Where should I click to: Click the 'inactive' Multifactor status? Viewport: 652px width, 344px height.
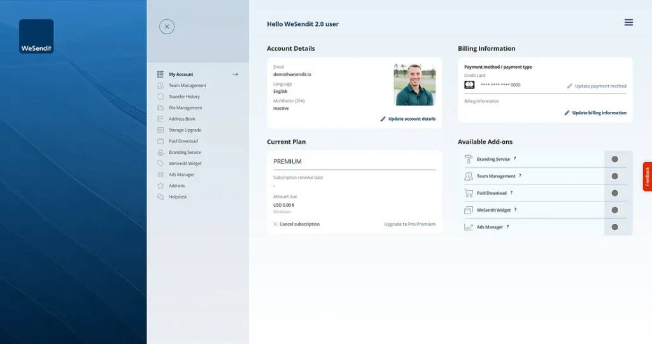[x=281, y=109]
